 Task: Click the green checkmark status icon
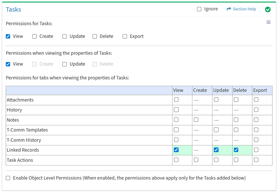point(268,9)
